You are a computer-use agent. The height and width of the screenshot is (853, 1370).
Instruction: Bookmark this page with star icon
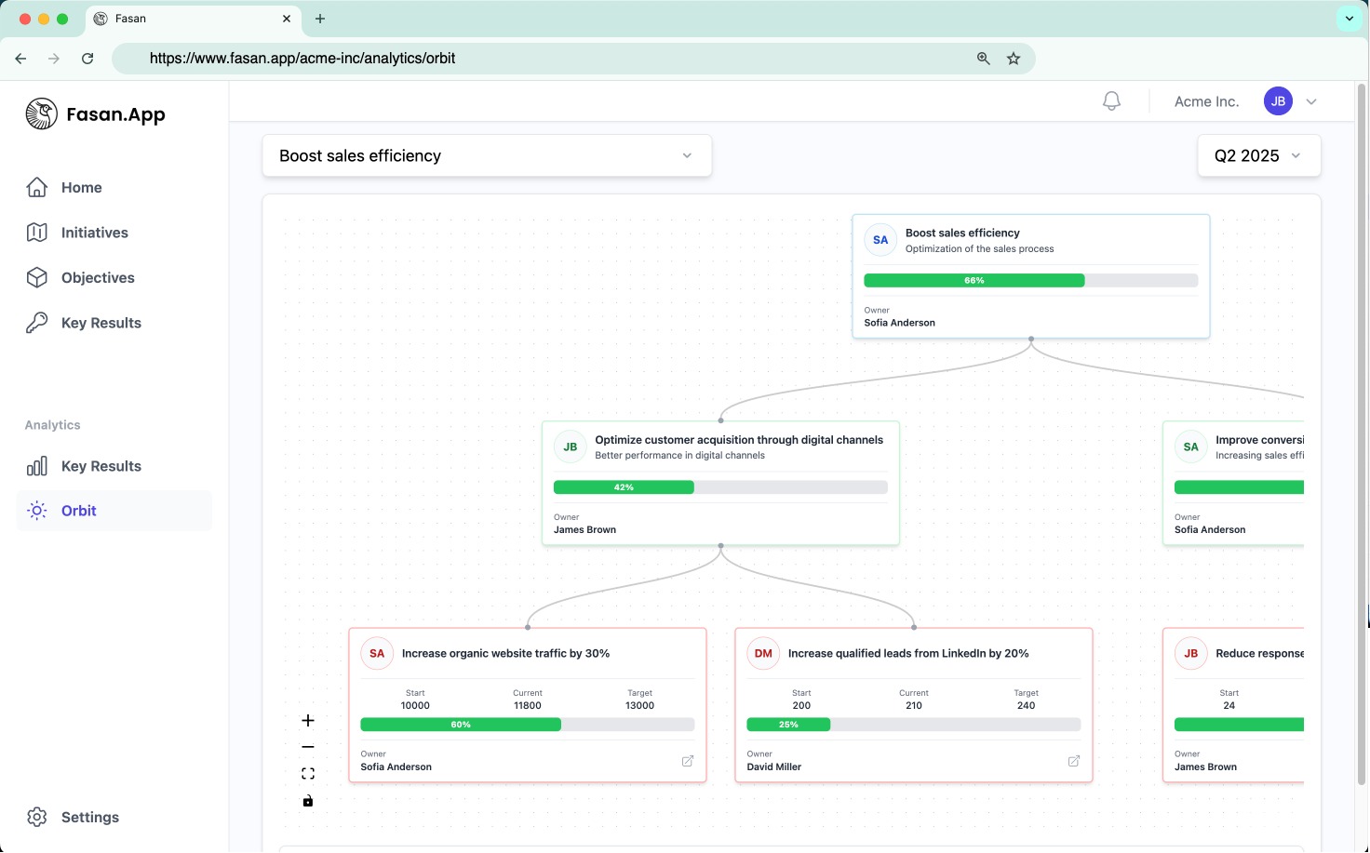[1014, 59]
